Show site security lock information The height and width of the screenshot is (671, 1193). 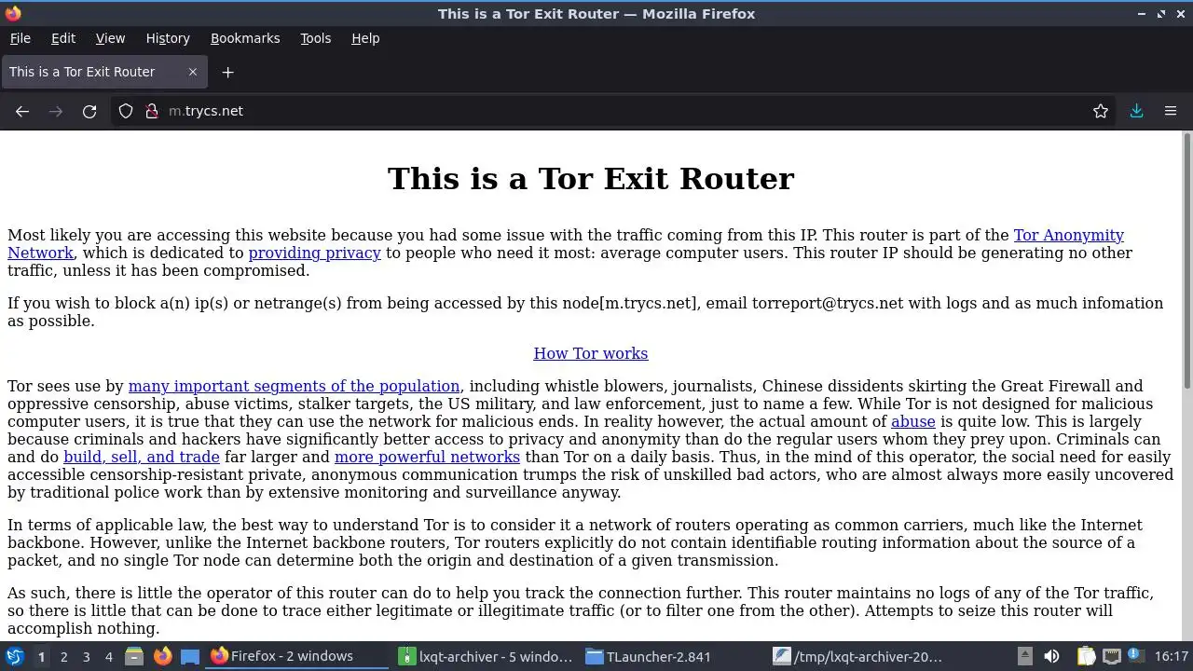[152, 111]
